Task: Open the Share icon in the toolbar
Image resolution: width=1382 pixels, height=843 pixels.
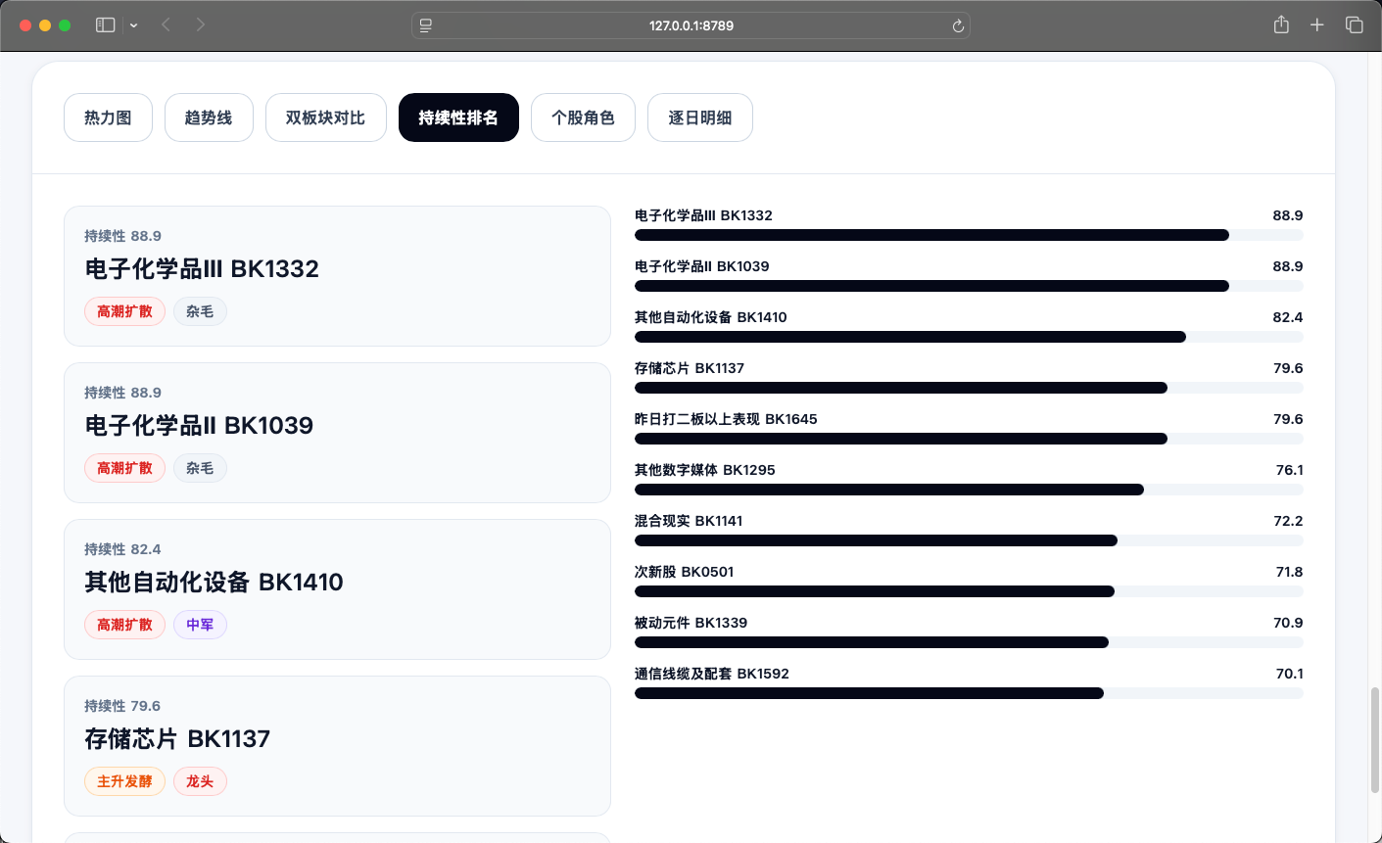Action: click(1281, 25)
